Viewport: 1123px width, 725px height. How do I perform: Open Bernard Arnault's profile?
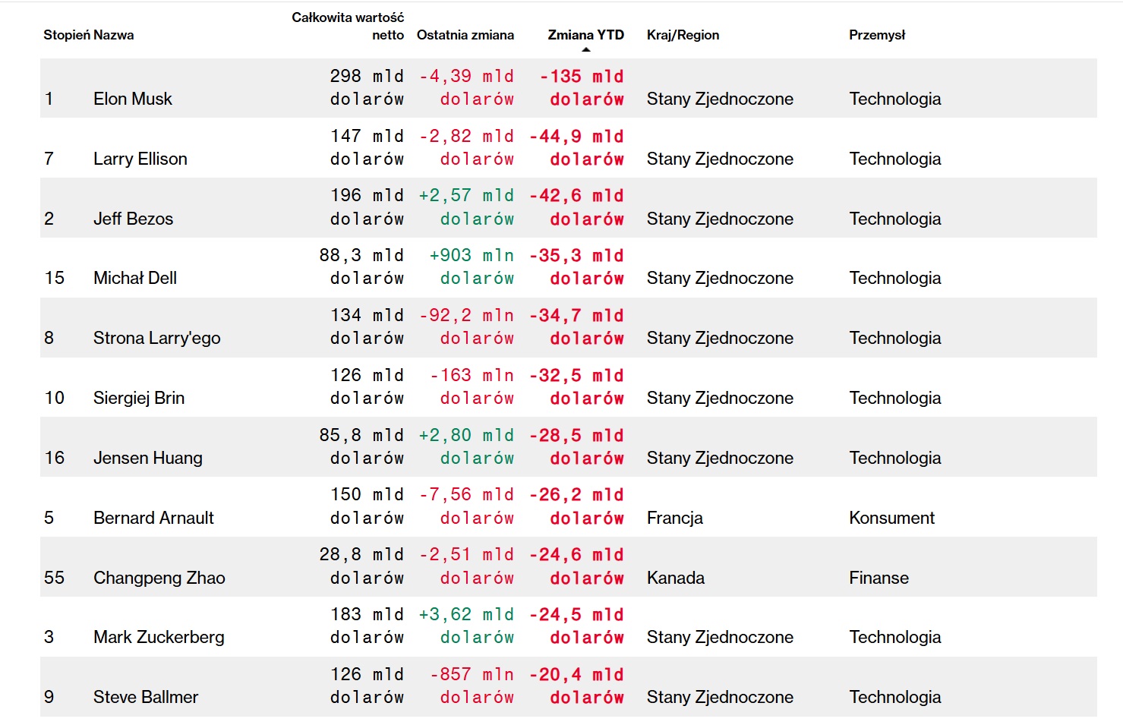[x=153, y=518]
